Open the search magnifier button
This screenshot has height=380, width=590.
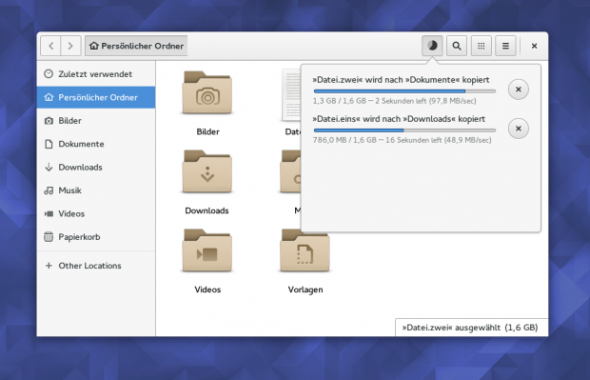(x=457, y=46)
